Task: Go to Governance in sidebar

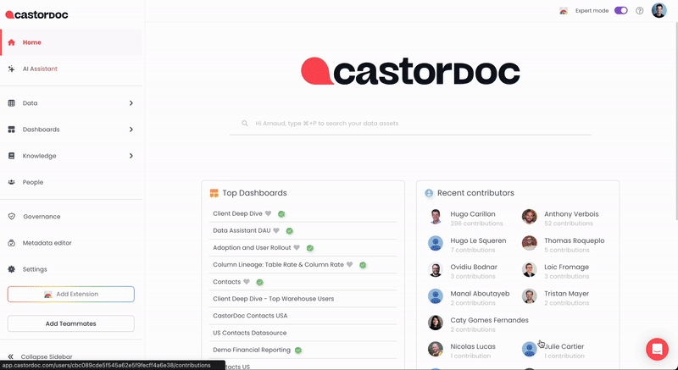Action: tap(41, 217)
